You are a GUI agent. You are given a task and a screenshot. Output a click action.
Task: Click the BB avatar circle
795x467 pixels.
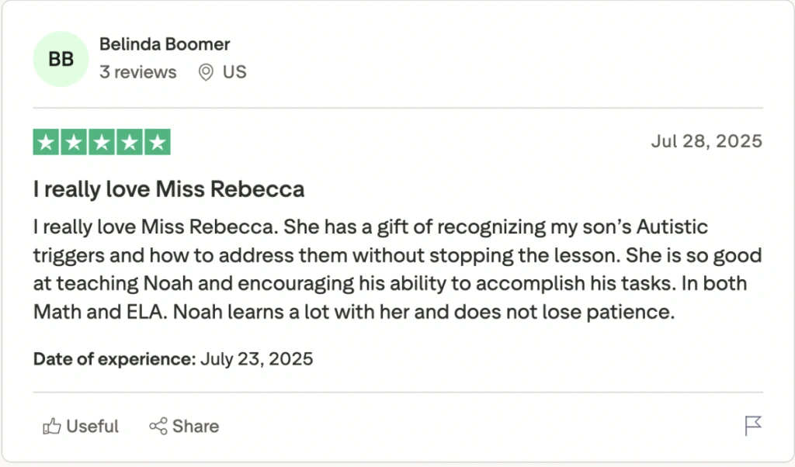(x=61, y=59)
